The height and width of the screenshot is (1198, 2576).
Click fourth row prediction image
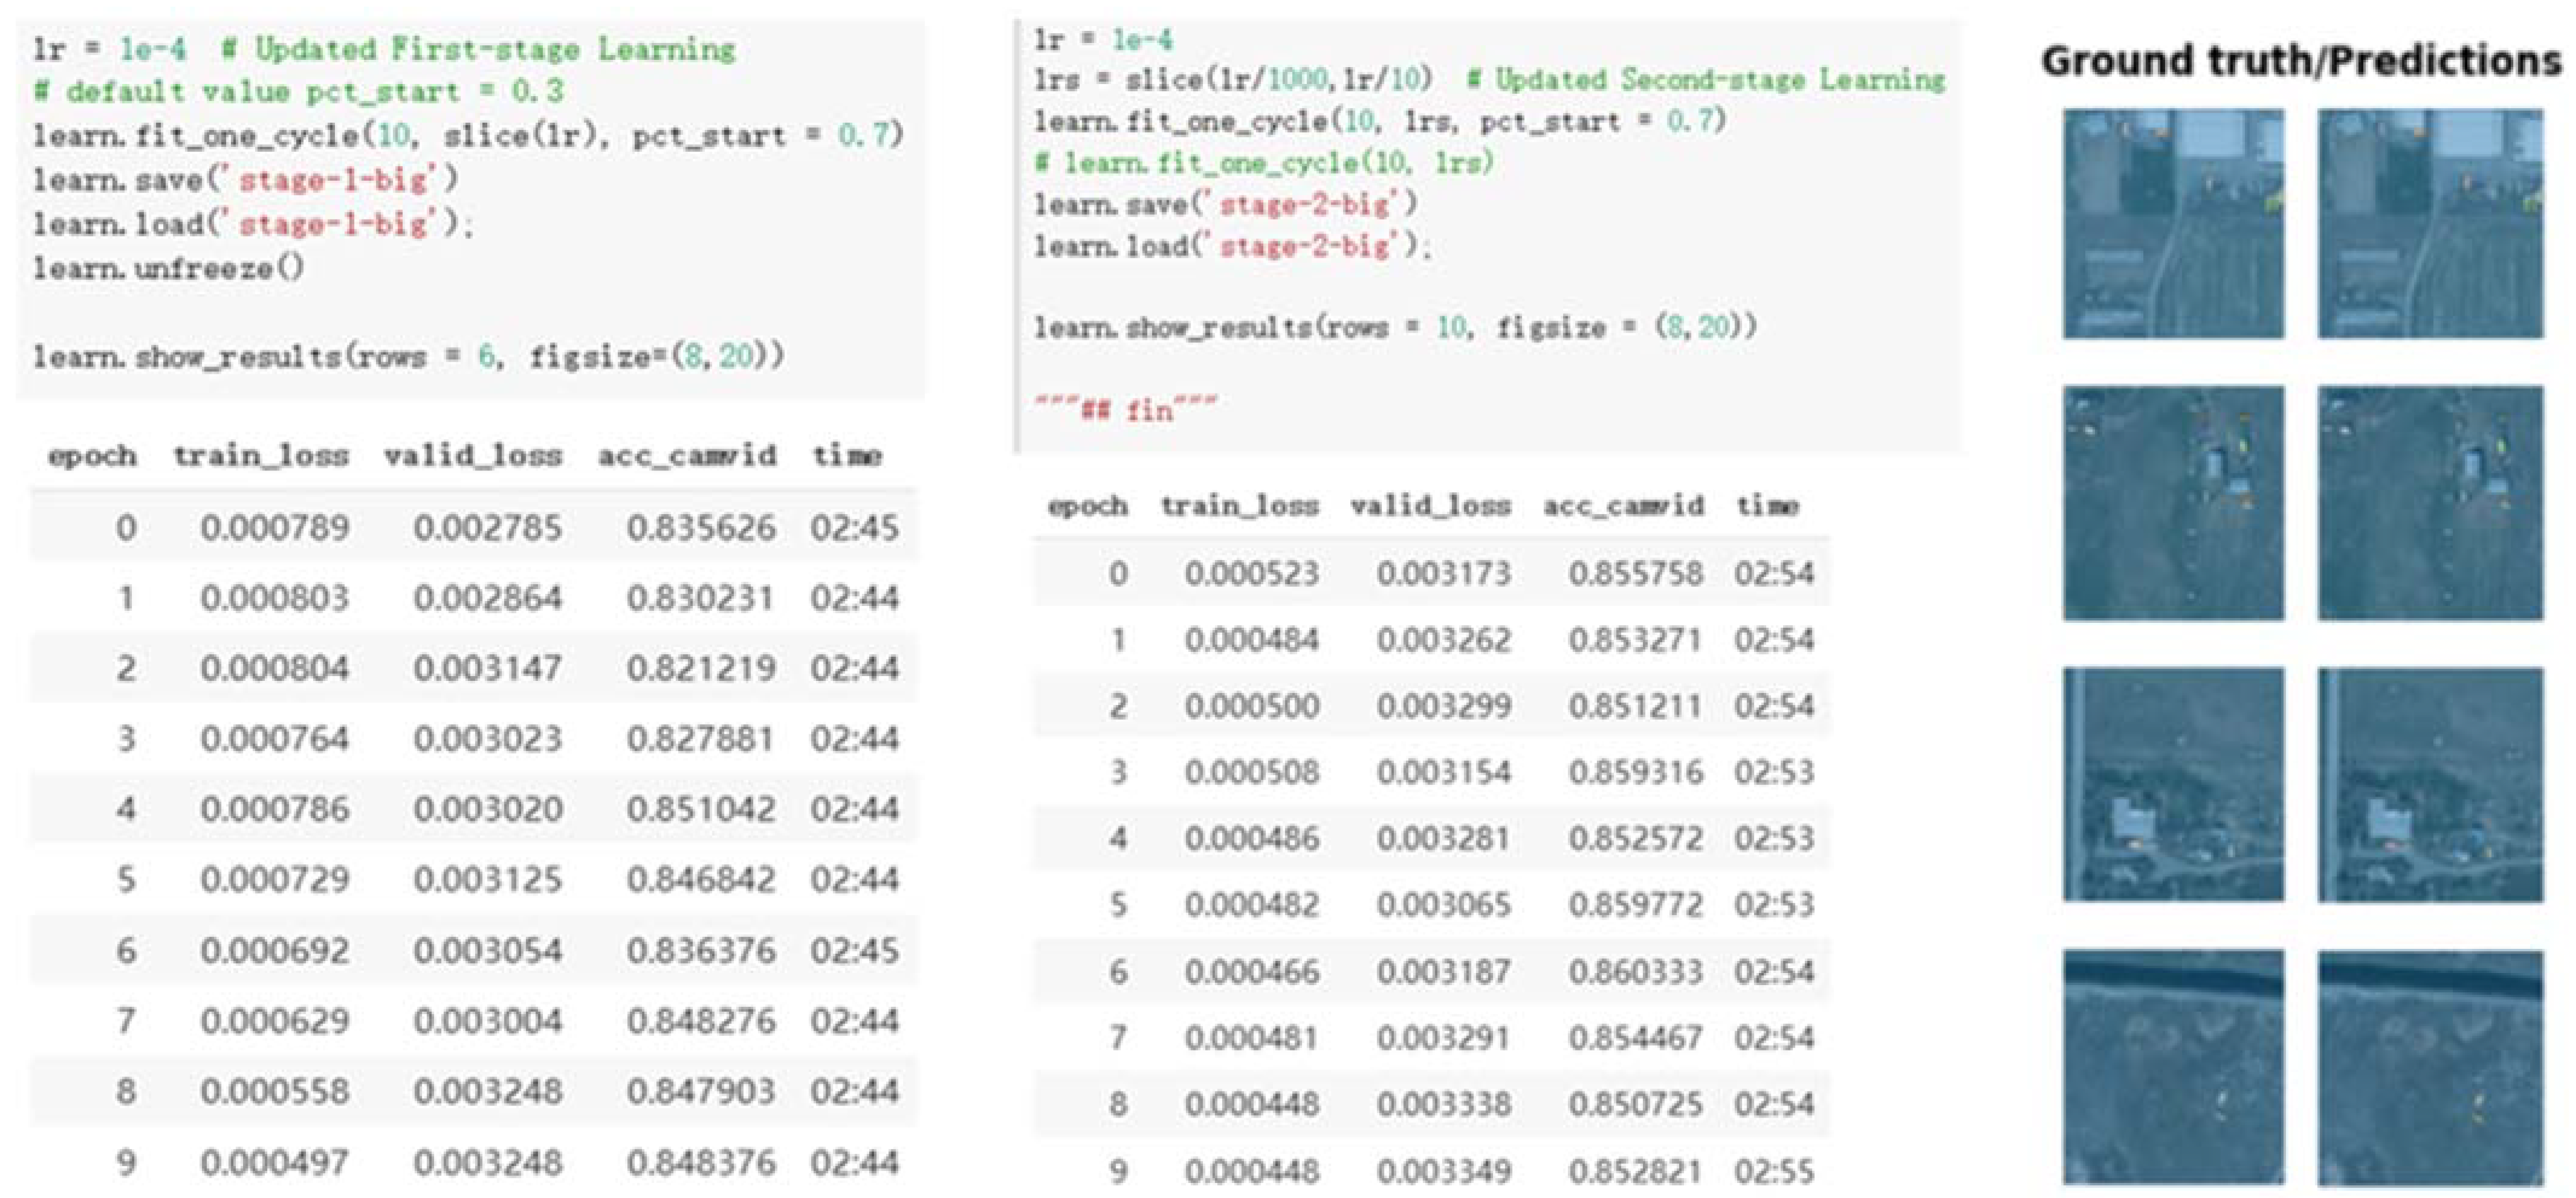point(2430,1067)
